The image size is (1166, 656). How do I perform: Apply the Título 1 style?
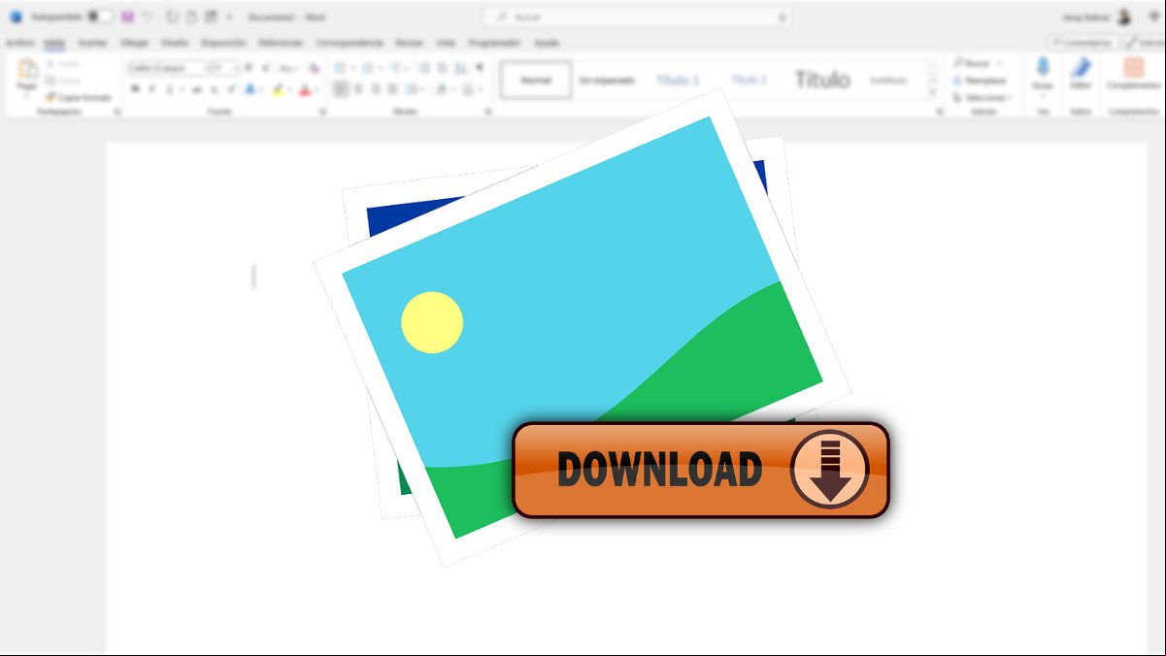click(x=678, y=80)
